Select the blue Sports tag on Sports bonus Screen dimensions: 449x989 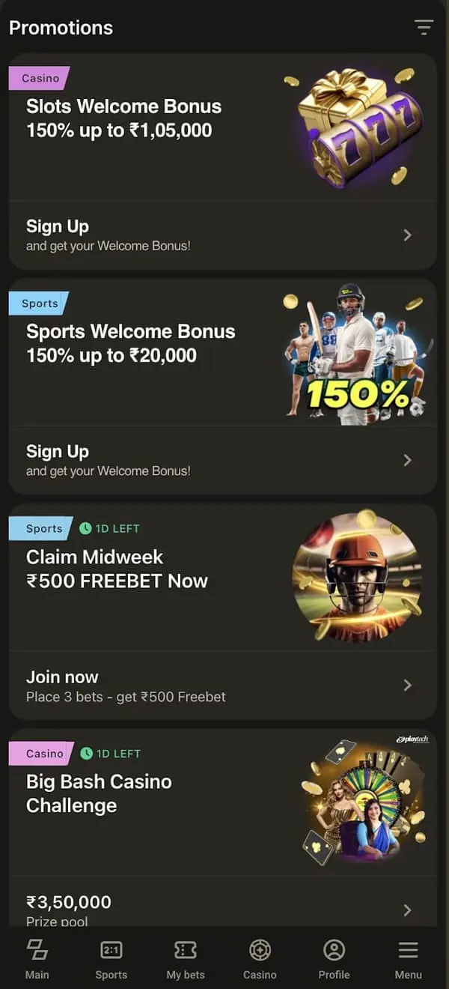(39, 303)
